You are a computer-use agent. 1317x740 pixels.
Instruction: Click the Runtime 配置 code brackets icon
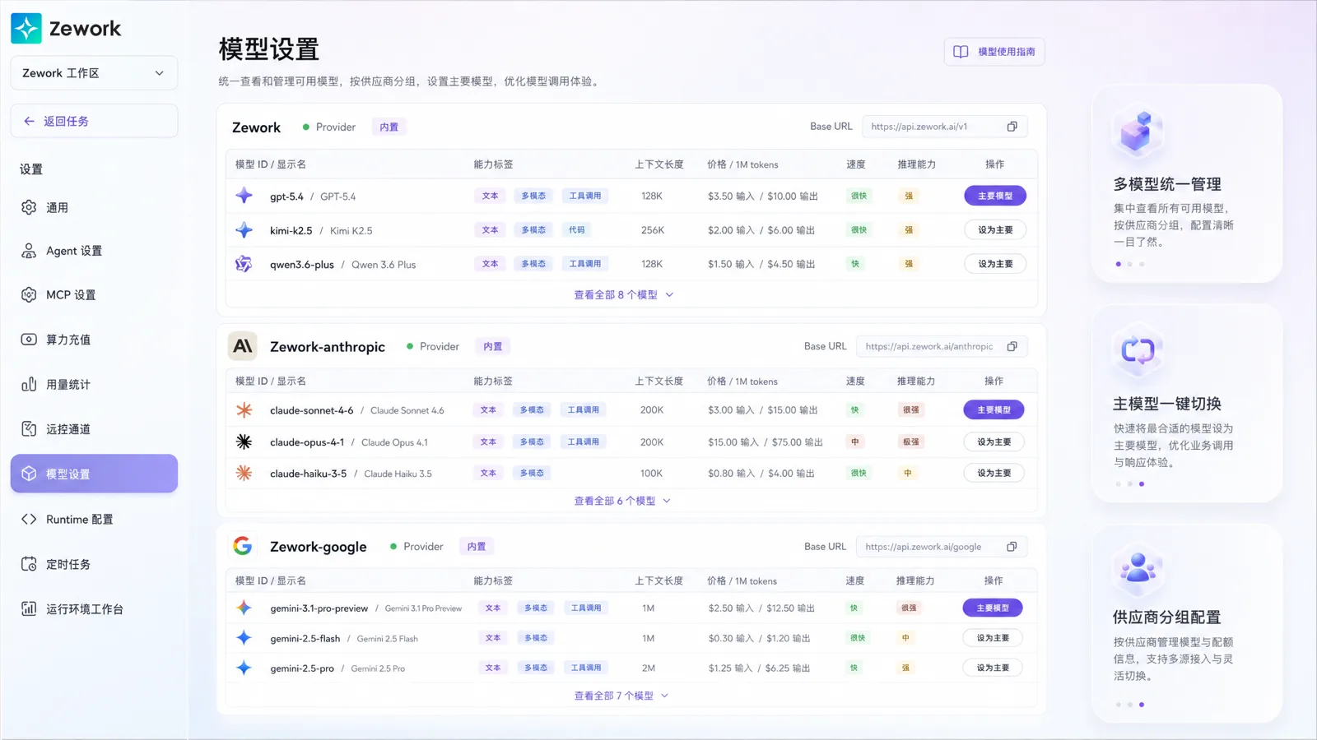pos(29,519)
